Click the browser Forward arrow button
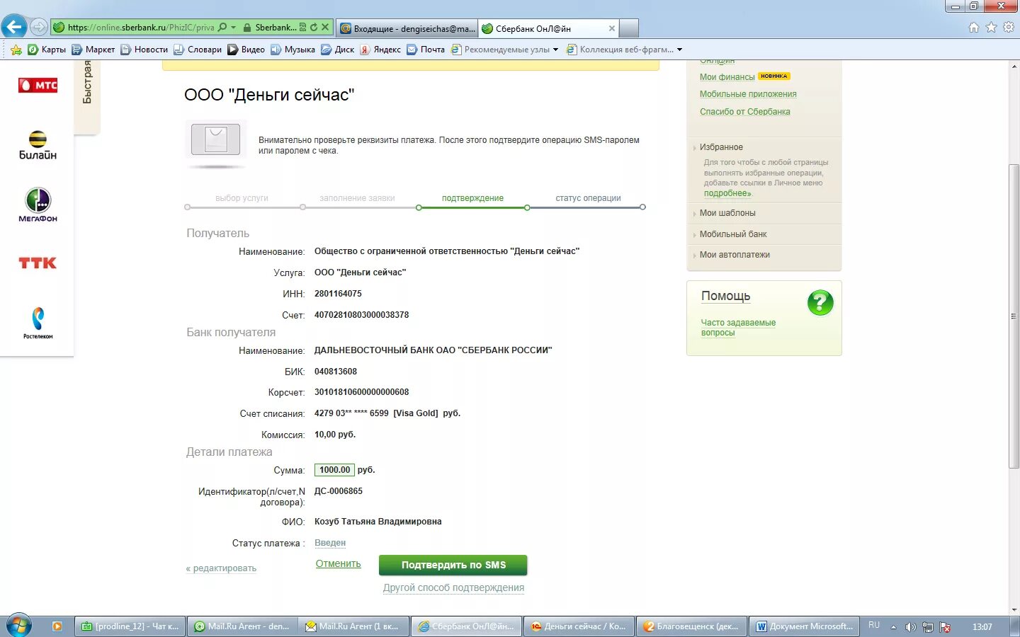 pyautogui.click(x=39, y=28)
